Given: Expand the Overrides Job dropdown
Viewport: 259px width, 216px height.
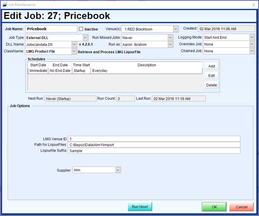Looking at the screenshot, I should click(252, 44).
